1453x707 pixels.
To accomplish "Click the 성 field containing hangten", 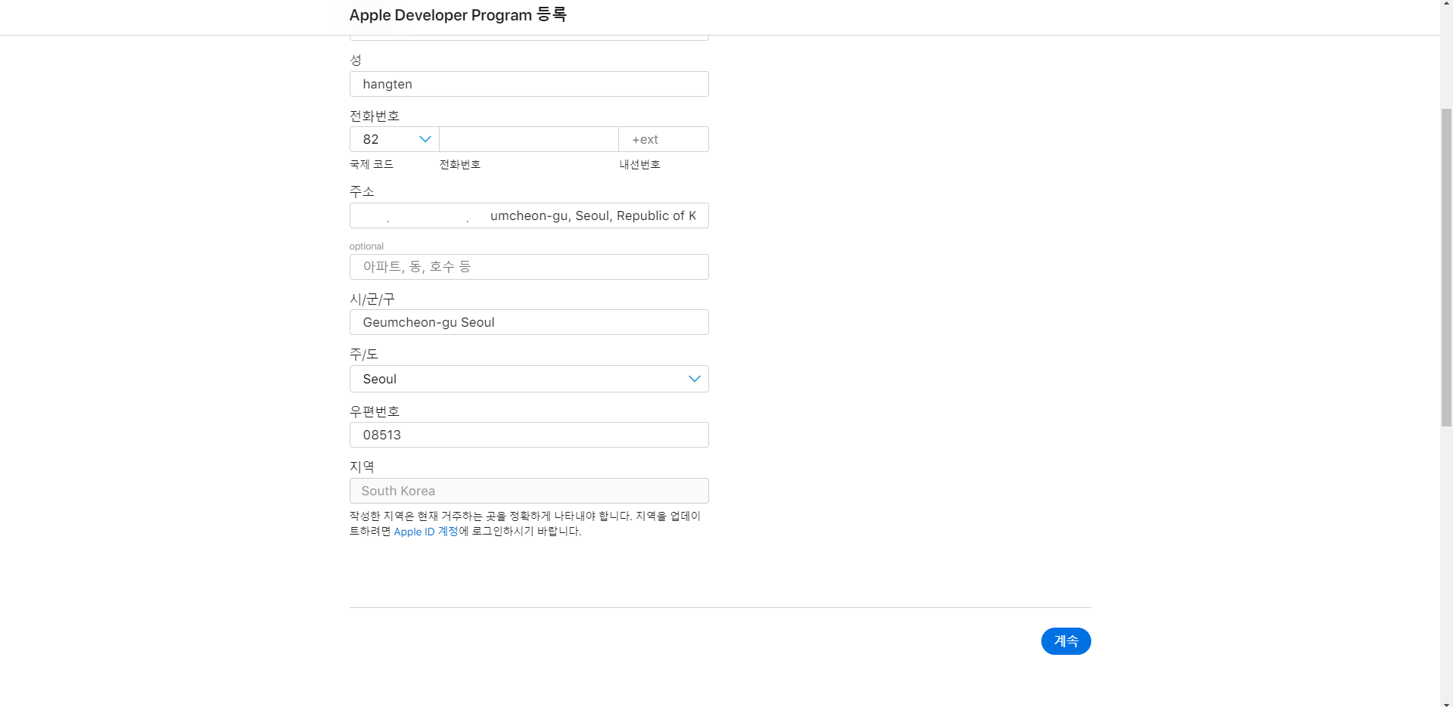I will (529, 84).
